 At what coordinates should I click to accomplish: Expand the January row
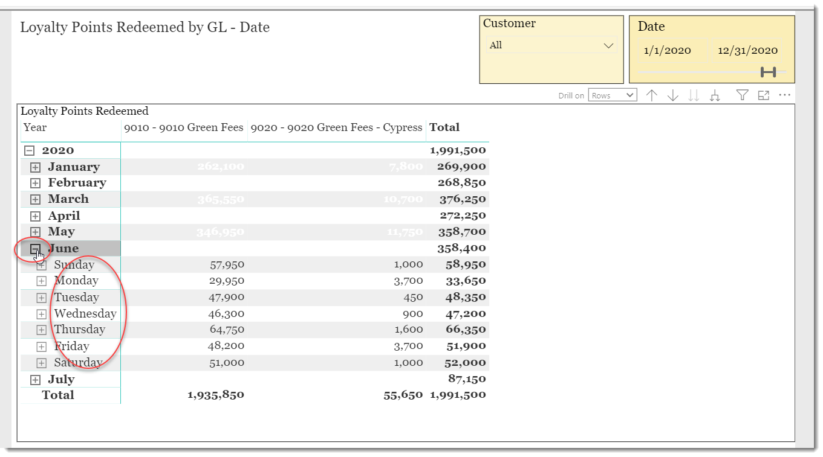[35, 167]
